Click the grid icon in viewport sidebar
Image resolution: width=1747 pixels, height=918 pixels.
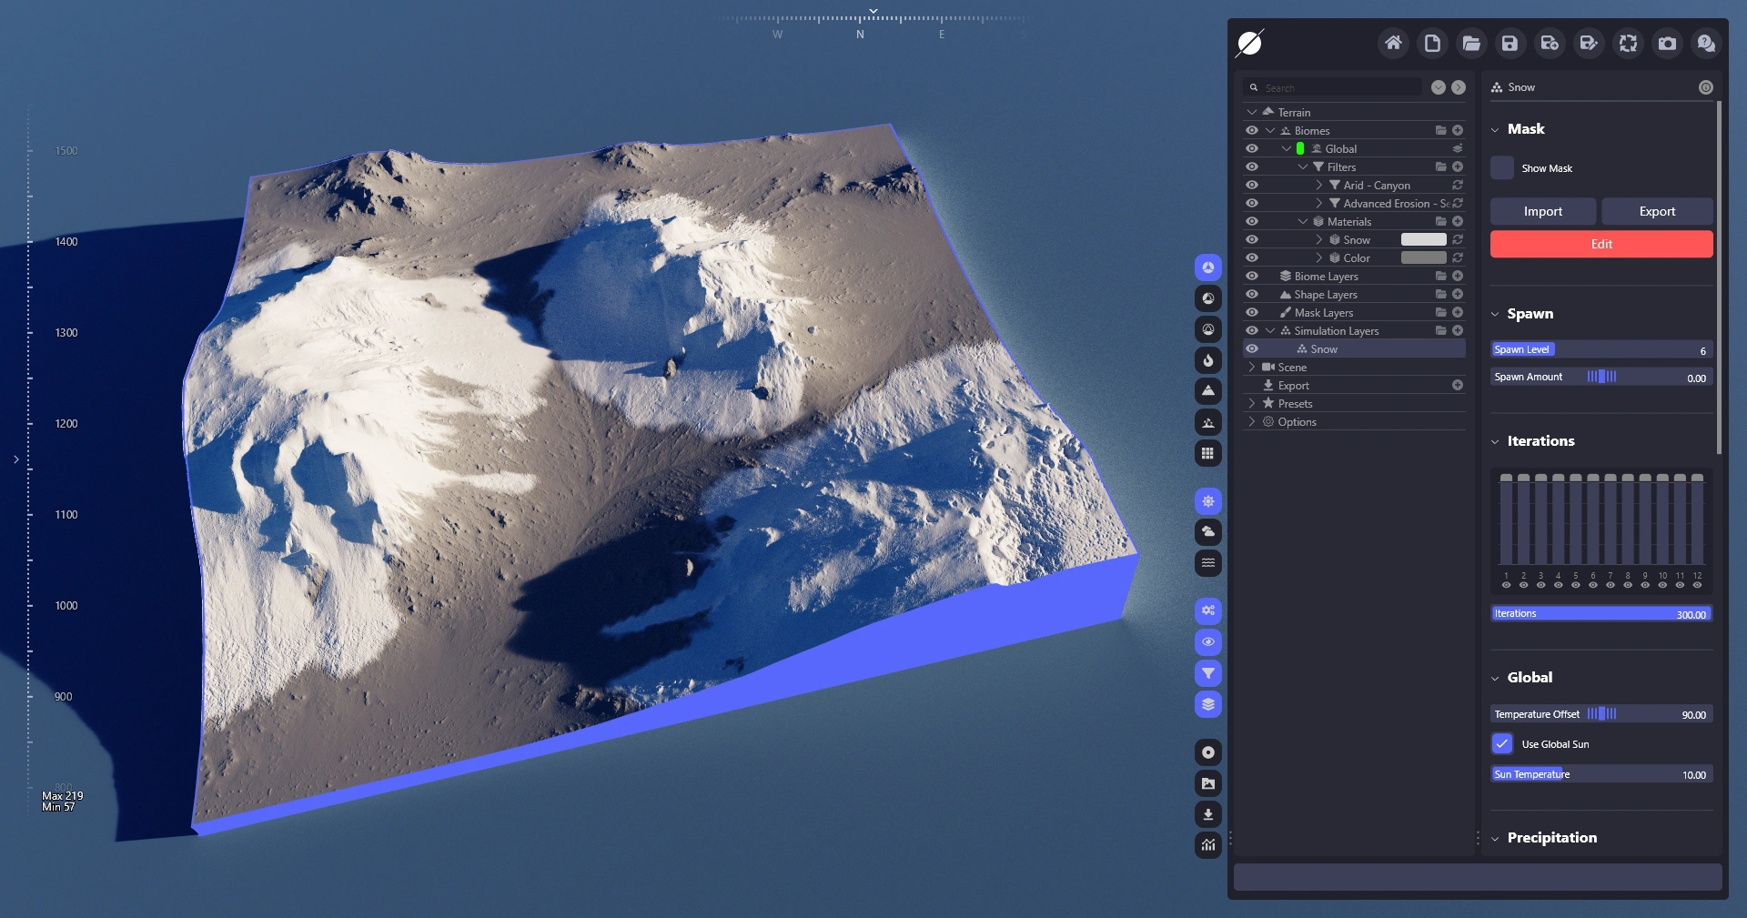[x=1207, y=453]
